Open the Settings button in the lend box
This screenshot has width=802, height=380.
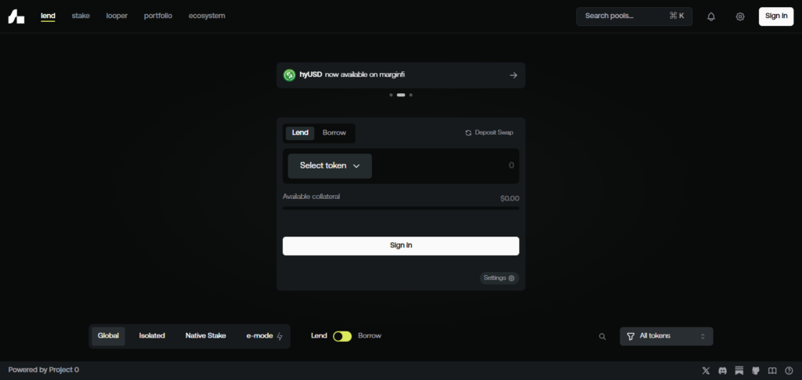(x=499, y=278)
